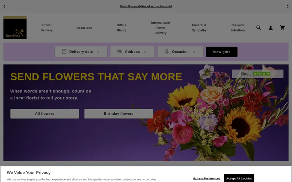Expand the Address dropdown chevron
The image size is (292, 182).
tap(145, 52)
